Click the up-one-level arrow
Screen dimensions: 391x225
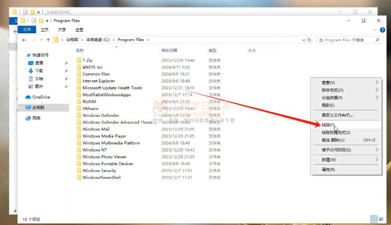48,40
